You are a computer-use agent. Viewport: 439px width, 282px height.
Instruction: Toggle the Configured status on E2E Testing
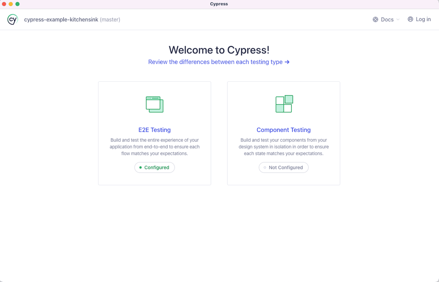pyautogui.click(x=155, y=167)
